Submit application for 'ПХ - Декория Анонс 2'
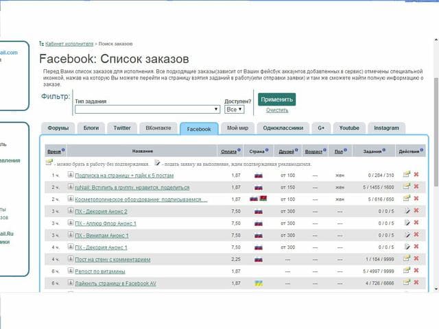 407,210
